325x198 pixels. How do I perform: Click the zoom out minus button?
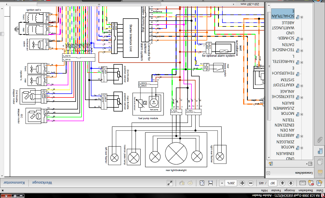tap(251, 183)
